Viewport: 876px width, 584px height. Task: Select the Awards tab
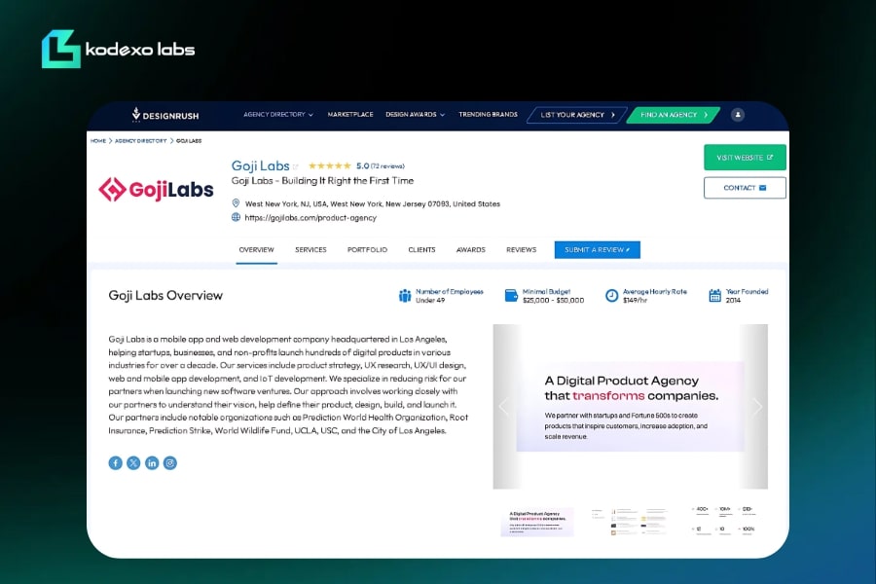(470, 250)
